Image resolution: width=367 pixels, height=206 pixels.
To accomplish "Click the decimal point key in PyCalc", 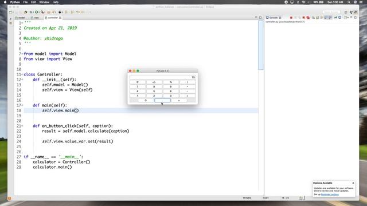I will pyautogui.click(x=162, y=101).
